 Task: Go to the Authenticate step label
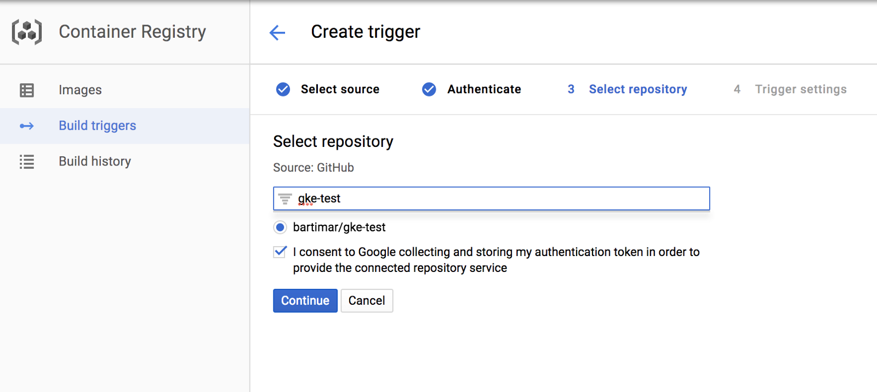484,89
